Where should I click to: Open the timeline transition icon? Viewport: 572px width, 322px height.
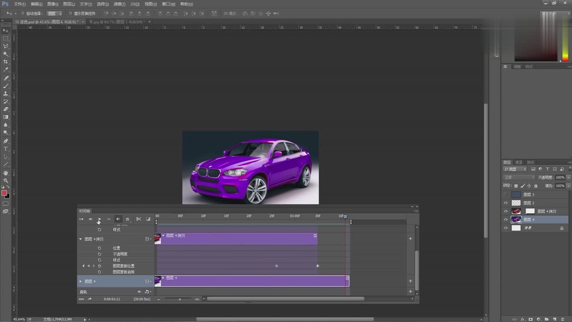point(148,219)
